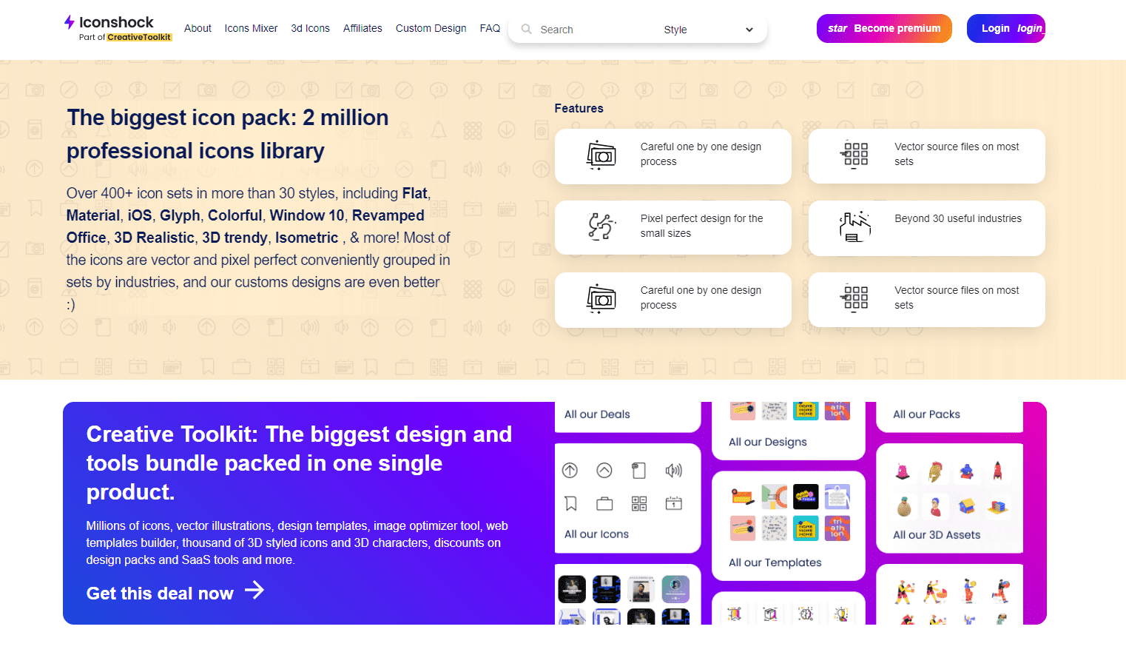Select the circled up-arrow icon in All our Icons
Viewport: 1126px width, 672px height.
570,470
